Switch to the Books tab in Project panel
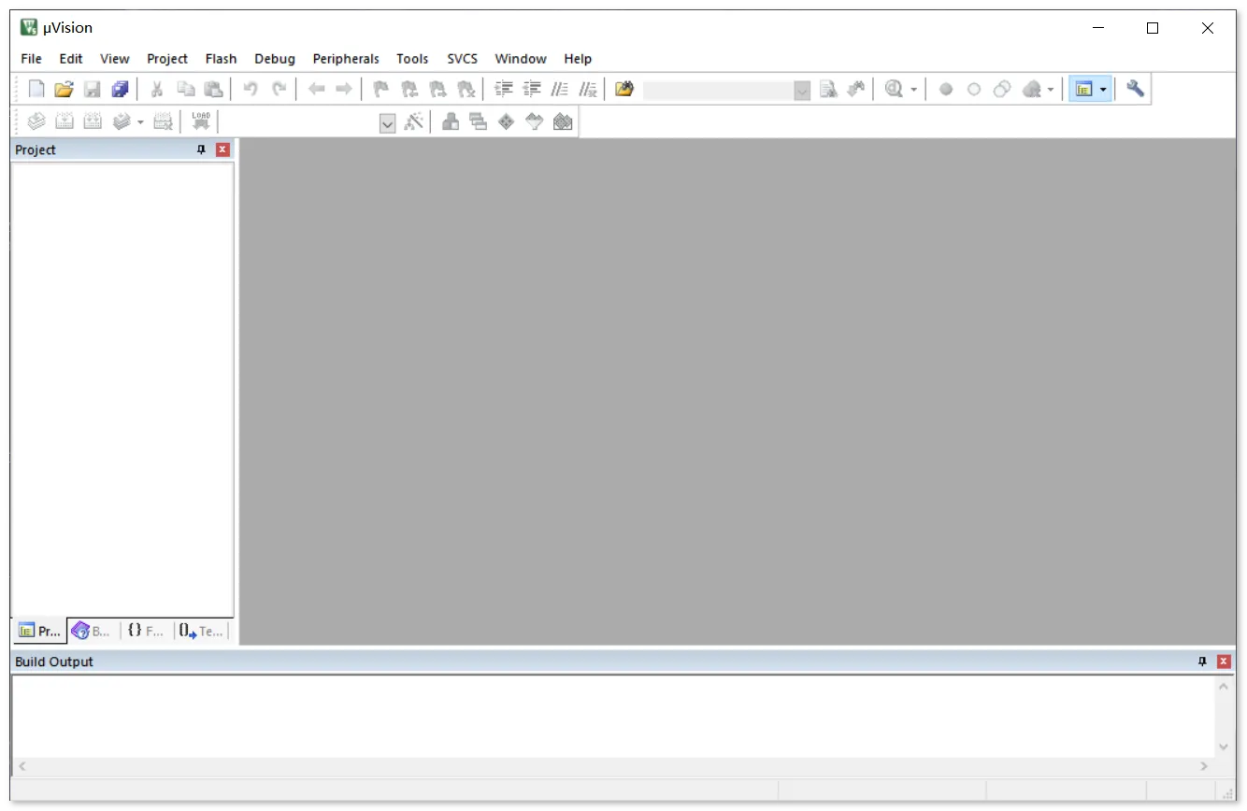The image size is (1247, 811). pyautogui.click(x=93, y=631)
